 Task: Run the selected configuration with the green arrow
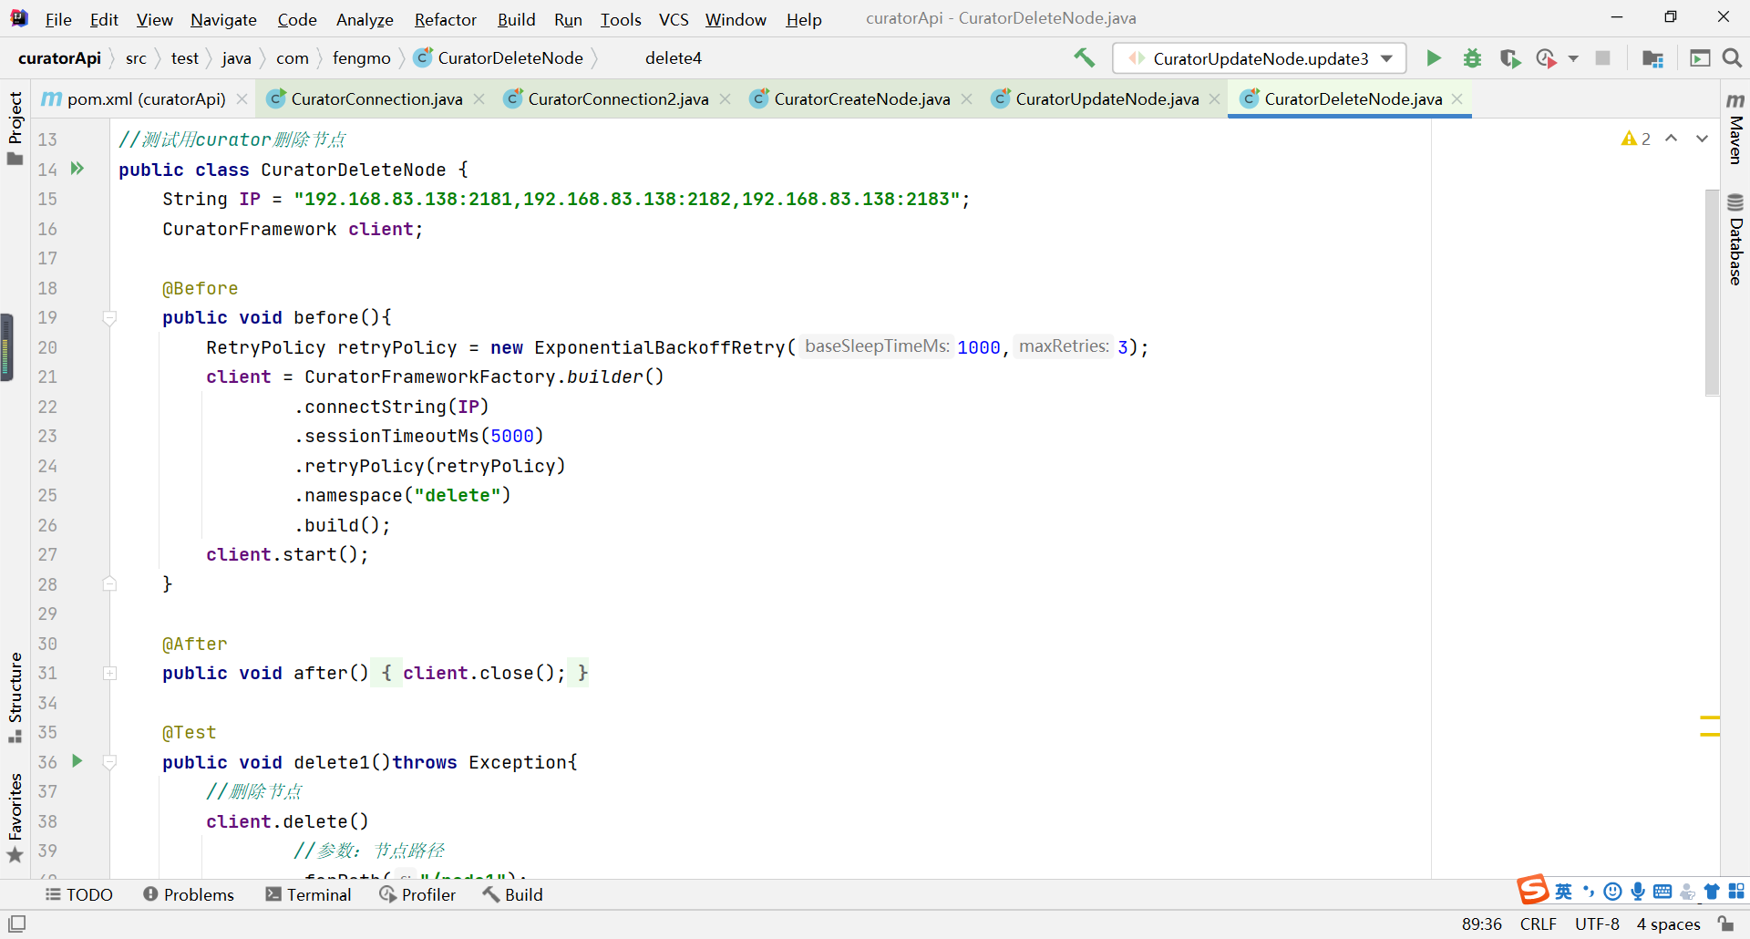1434,58
